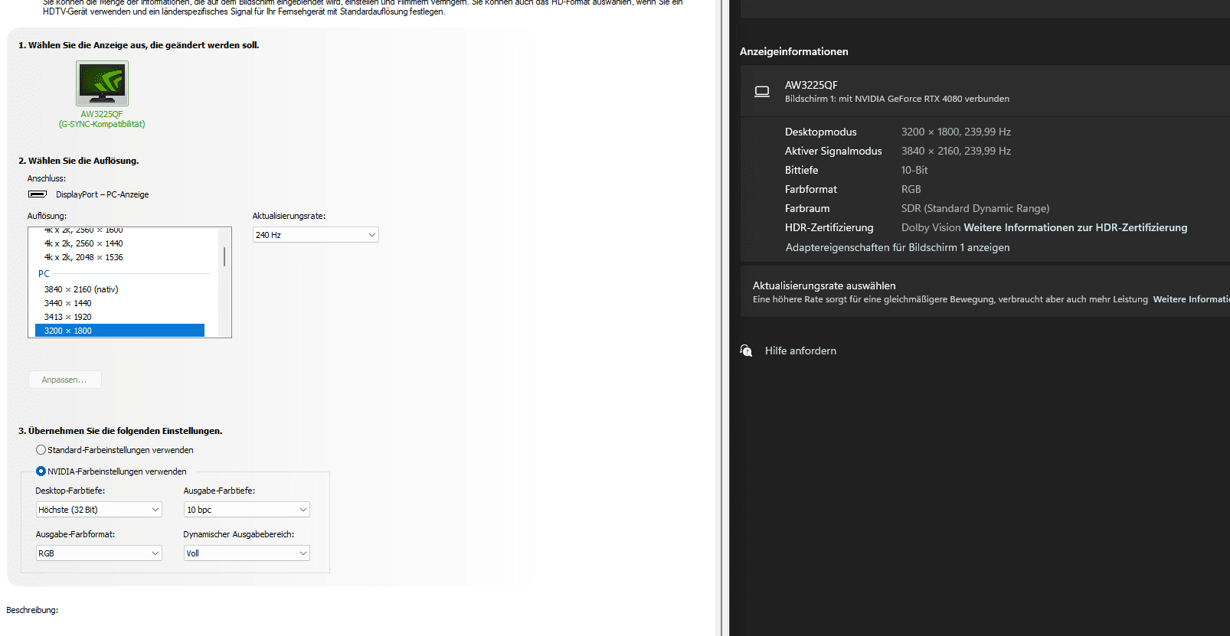The image size is (1230, 636).
Task: Click the resolution list scrollbar thumb
Action: click(224, 256)
